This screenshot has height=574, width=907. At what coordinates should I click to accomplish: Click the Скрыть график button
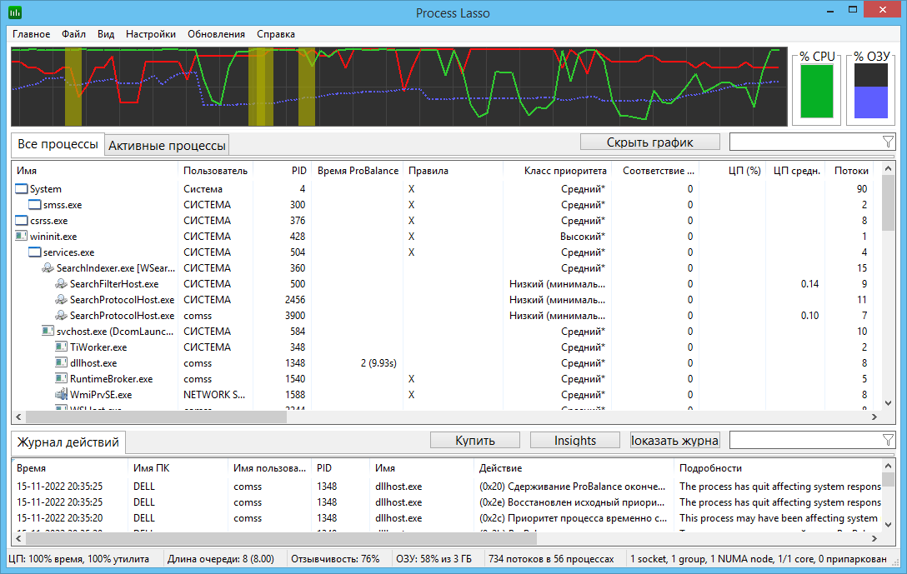(x=649, y=142)
